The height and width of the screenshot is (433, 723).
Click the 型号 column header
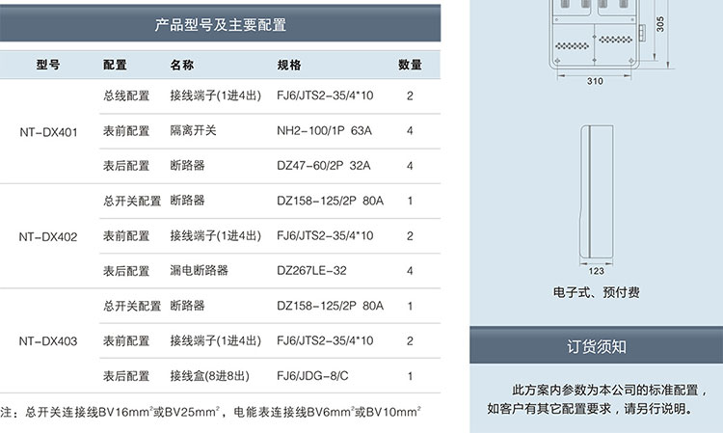pos(48,66)
